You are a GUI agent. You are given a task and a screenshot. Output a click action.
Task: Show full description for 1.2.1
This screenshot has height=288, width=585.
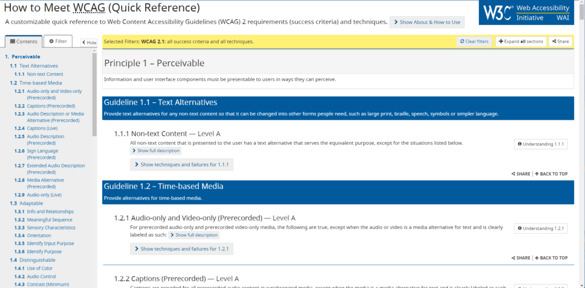pos(194,235)
